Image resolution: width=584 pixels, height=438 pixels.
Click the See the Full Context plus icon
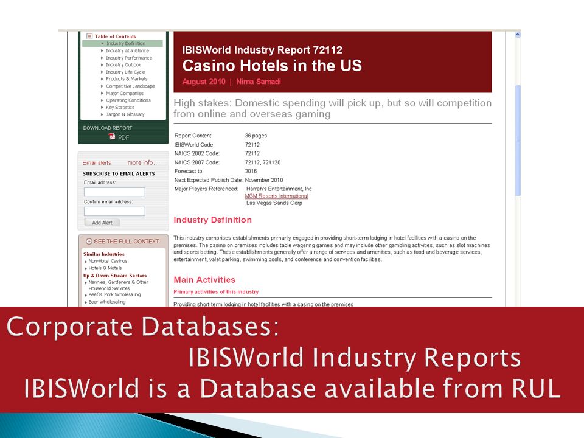[x=89, y=242]
